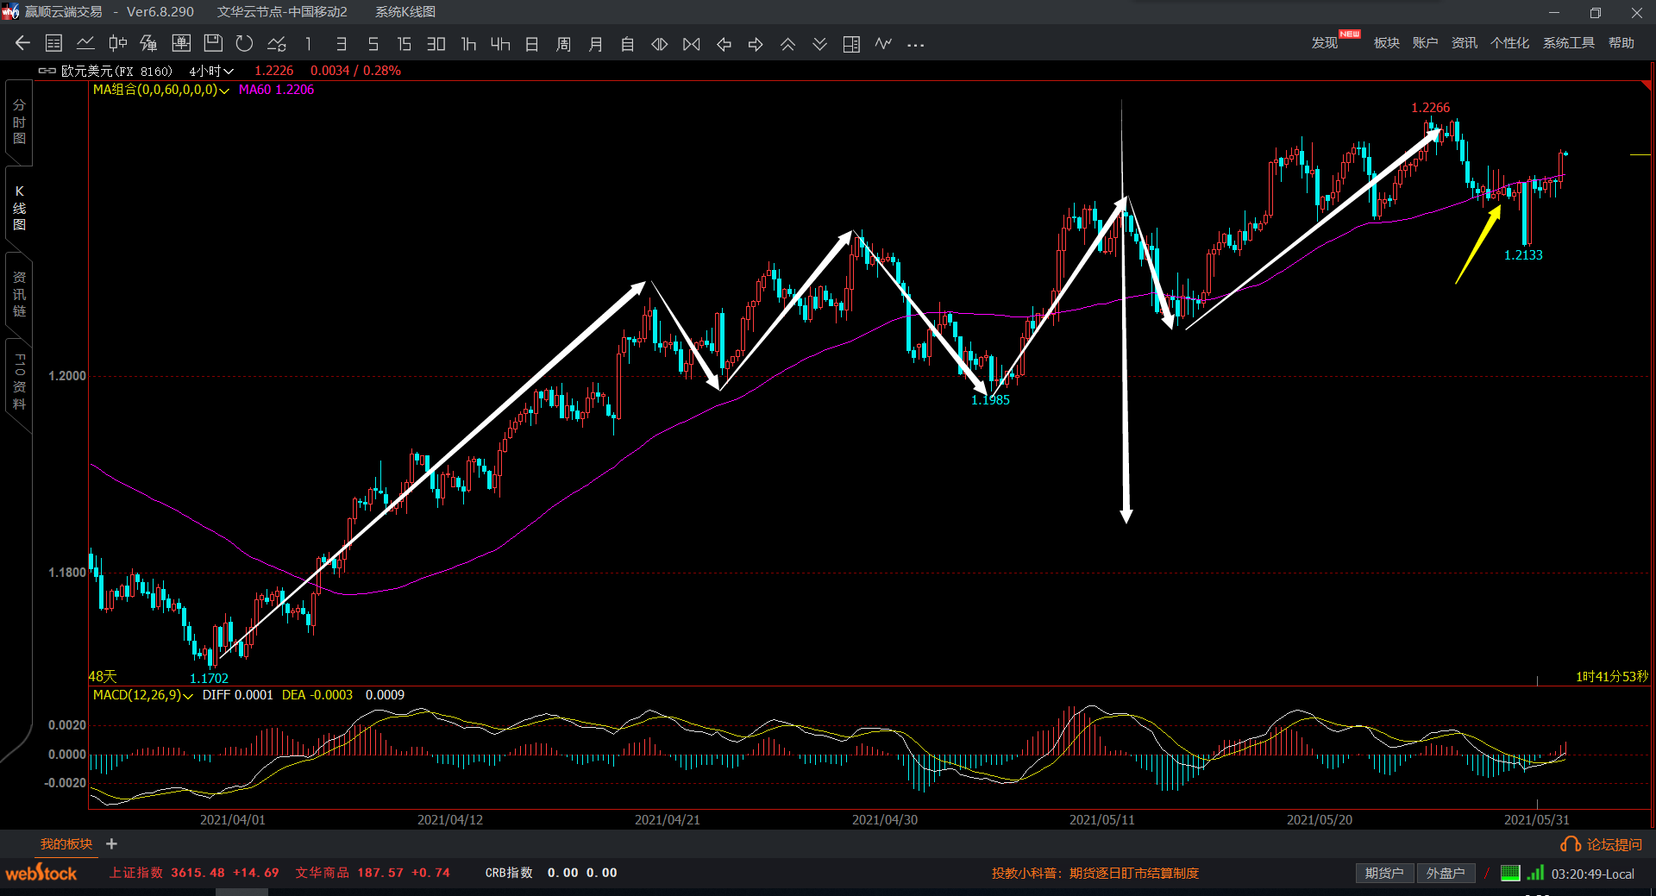This screenshot has width=1656, height=896.
Task: Click the 1.2266 high price label
Action: [1430, 108]
